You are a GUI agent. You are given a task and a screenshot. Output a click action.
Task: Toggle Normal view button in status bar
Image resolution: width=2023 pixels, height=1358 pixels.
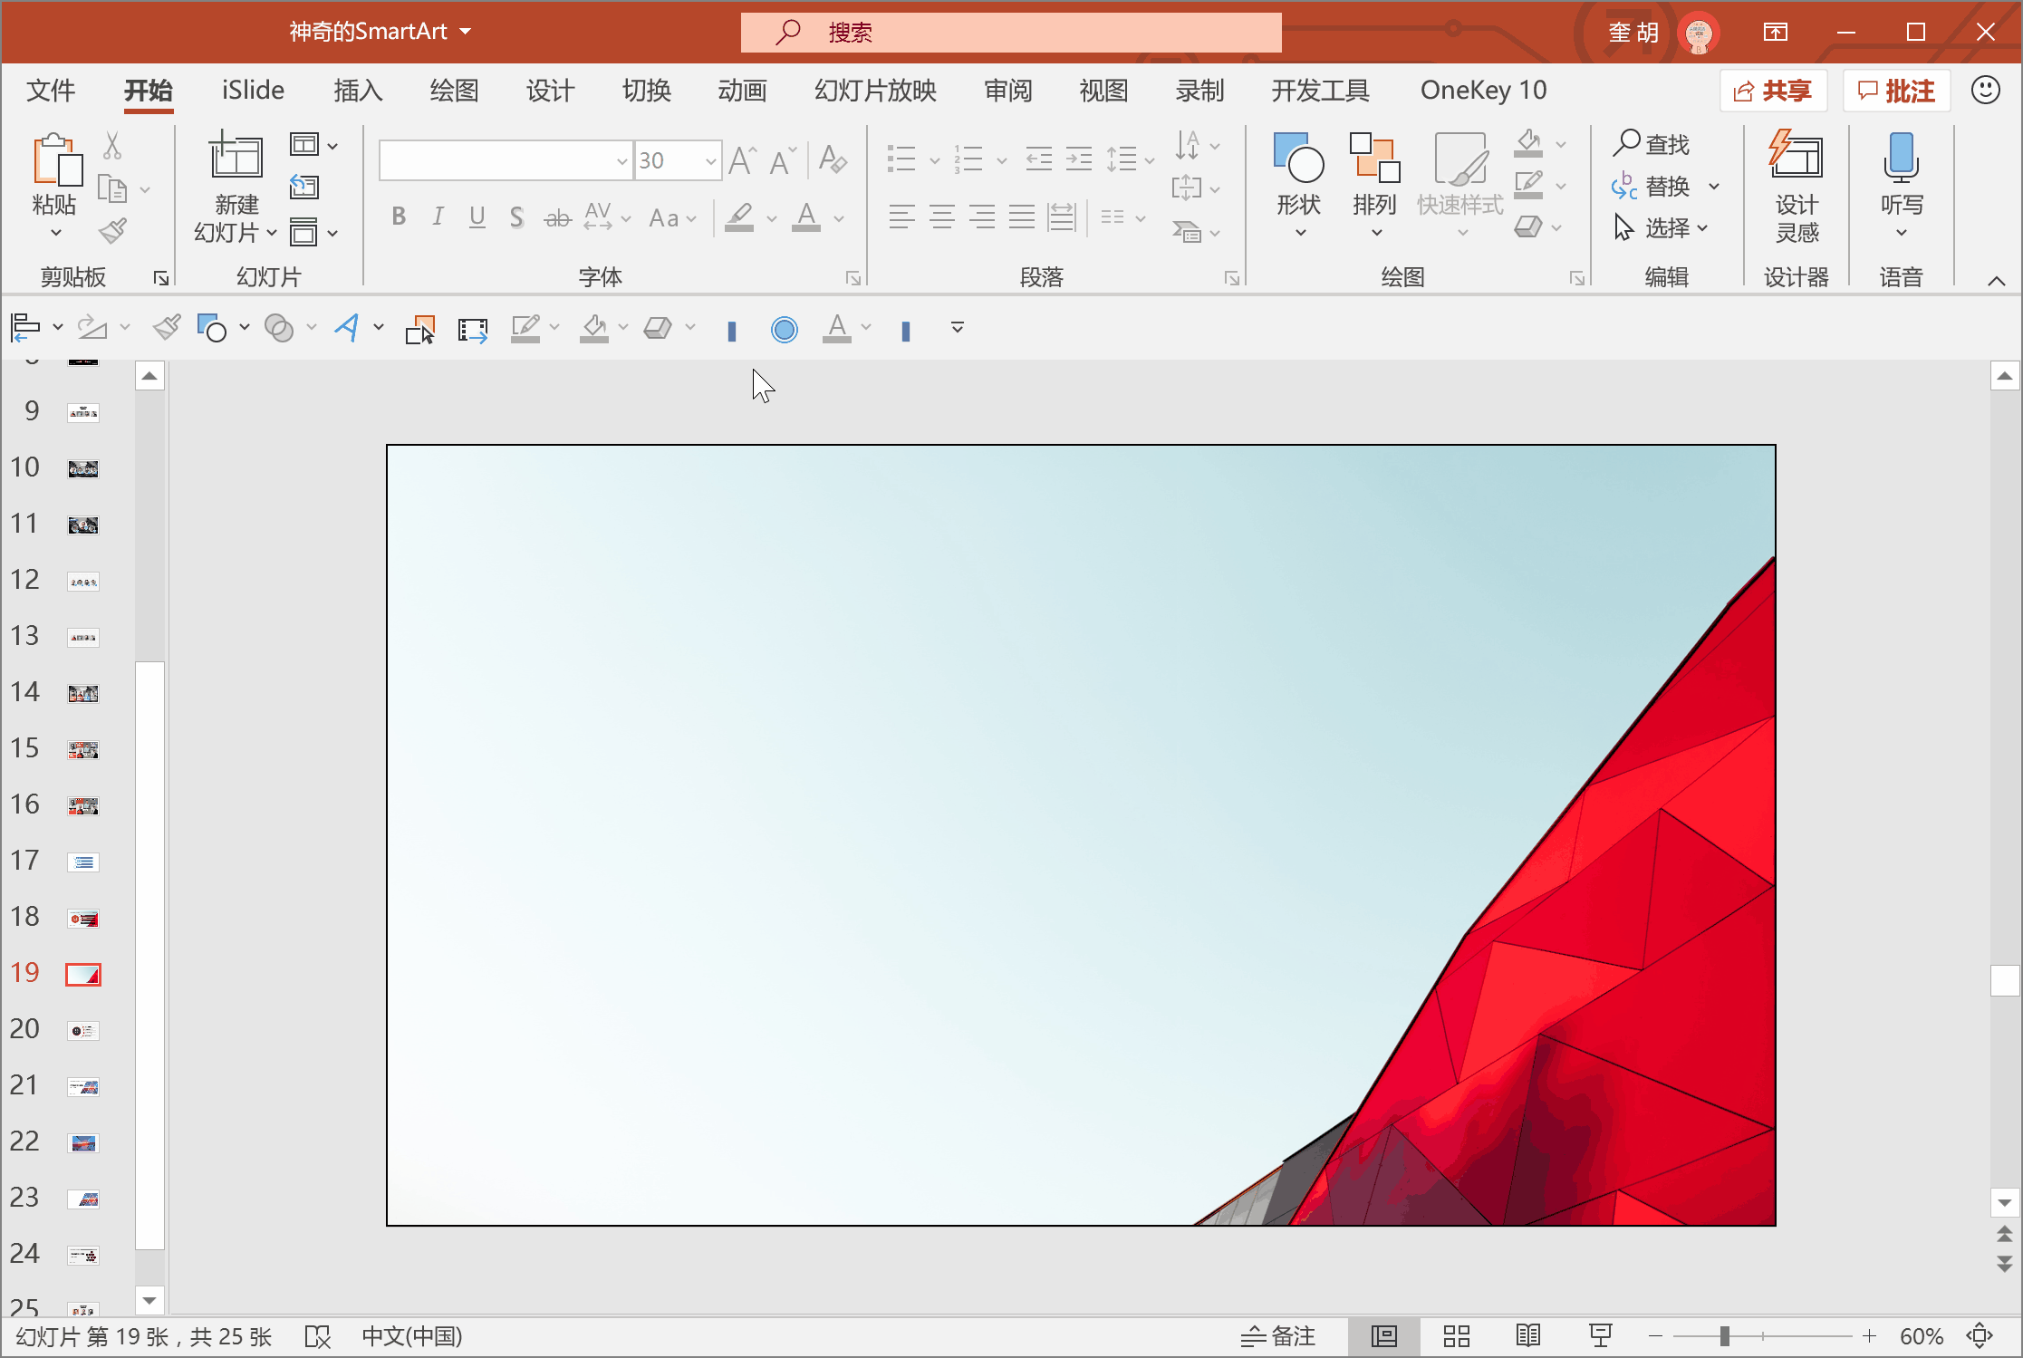1383,1336
